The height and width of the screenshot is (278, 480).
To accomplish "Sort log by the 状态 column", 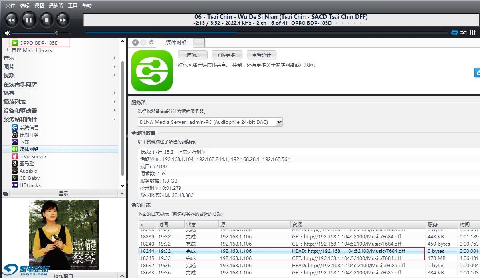I will coord(201,225).
